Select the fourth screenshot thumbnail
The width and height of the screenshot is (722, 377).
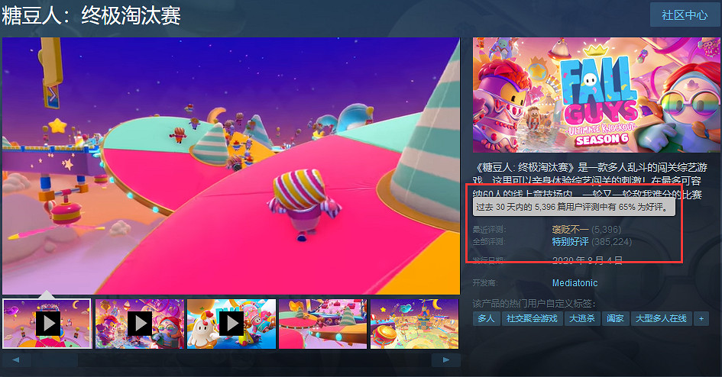coord(322,324)
